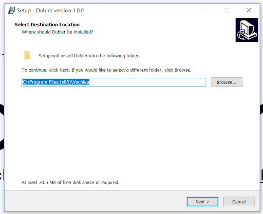The height and width of the screenshot is (214, 263).
Task: Click the yellow folder icon
Action: point(27,55)
